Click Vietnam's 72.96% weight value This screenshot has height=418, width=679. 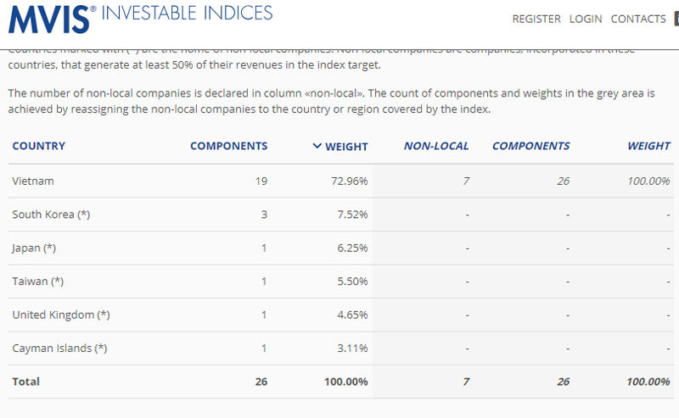click(348, 181)
